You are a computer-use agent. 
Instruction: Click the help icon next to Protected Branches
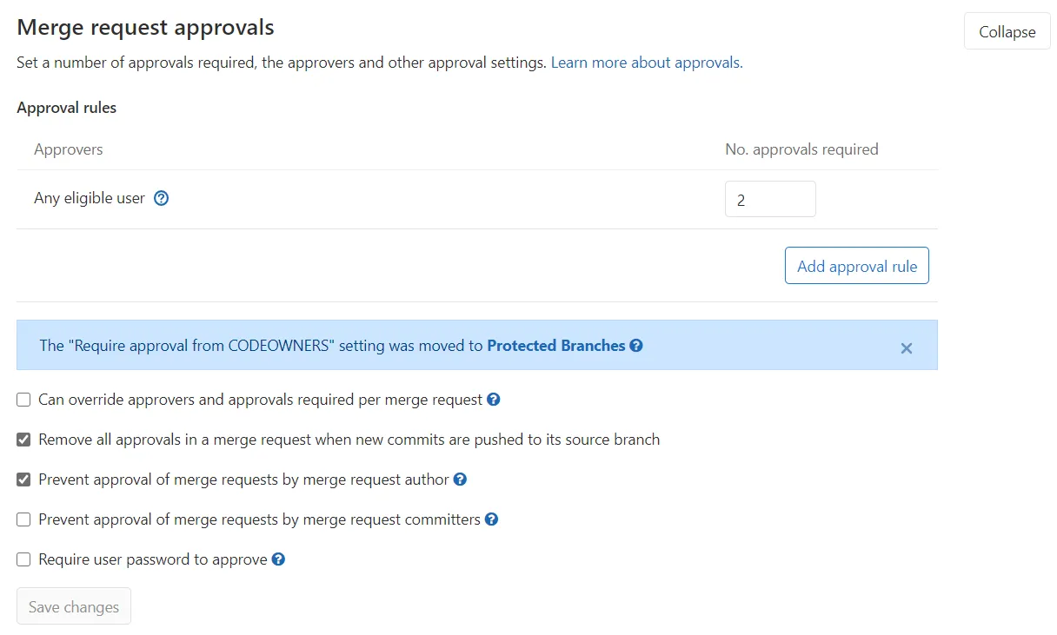point(636,345)
